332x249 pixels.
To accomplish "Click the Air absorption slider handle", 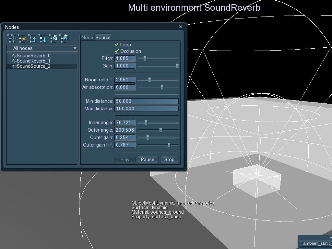I will (x=162, y=87).
